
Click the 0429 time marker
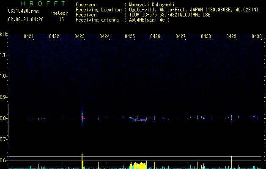[231, 36]
